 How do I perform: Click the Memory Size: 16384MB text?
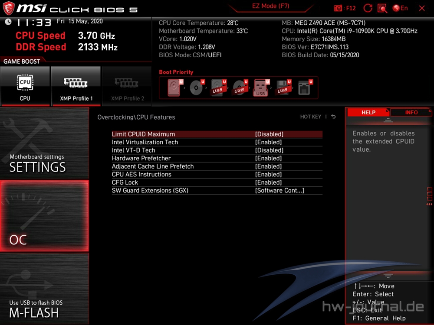pos(314,39)
